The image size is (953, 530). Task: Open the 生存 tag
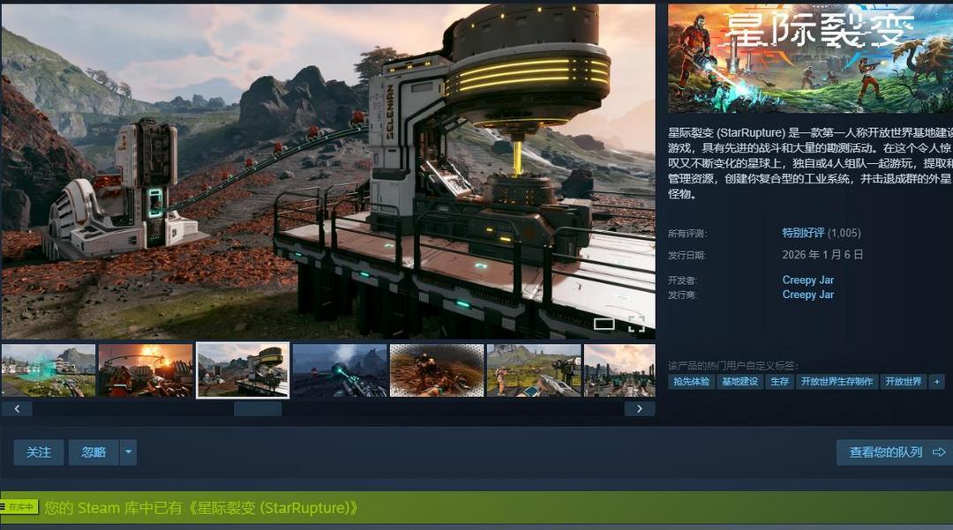click(x=779, y=382)
